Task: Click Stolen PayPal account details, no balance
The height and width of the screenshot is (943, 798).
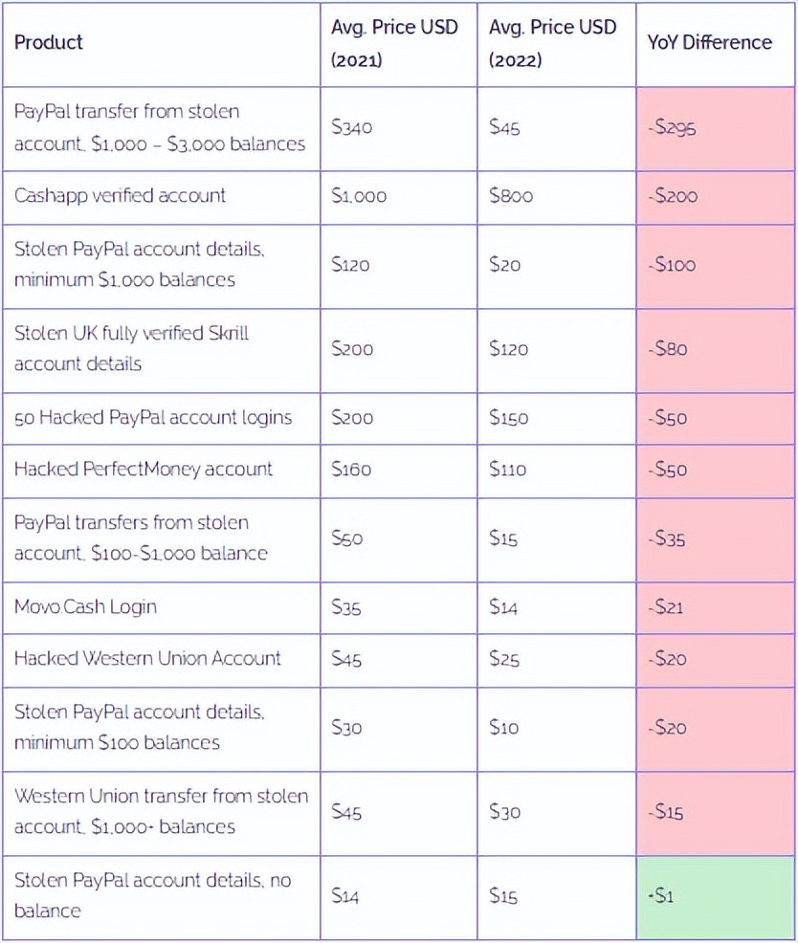Action: click(153, 895)
